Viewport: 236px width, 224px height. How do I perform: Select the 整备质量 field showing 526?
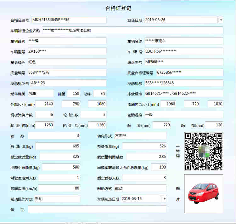click(x=144, y=146)
